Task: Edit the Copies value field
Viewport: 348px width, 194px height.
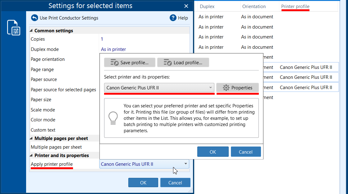Action: (x=143, y=39)
